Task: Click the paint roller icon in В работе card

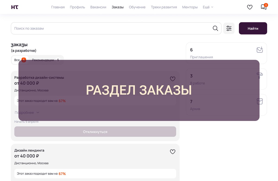Action: (260, 76)
